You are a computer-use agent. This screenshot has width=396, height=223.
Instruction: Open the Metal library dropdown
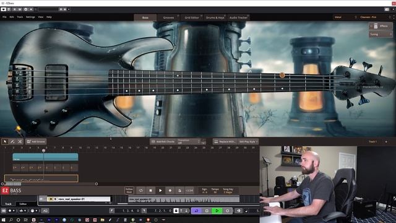point(345,17)
